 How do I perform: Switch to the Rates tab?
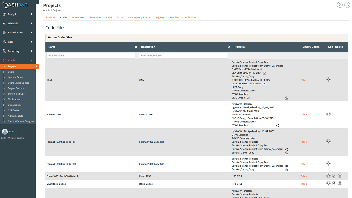(x=109, y=17)
